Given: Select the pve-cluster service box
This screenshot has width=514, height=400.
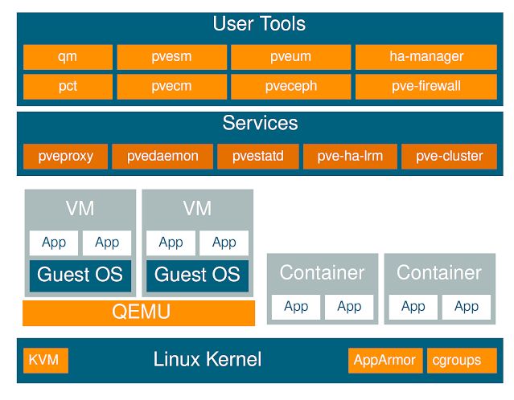Looking at the screenshot, I should point(449,157).
